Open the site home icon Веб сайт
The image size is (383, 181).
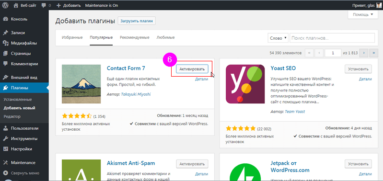(16, 5)
